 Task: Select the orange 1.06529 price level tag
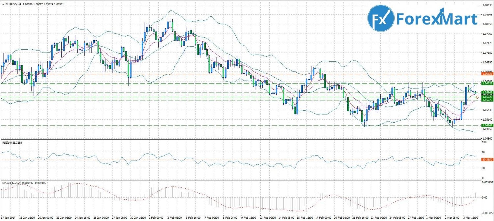[x=487, y=74]
